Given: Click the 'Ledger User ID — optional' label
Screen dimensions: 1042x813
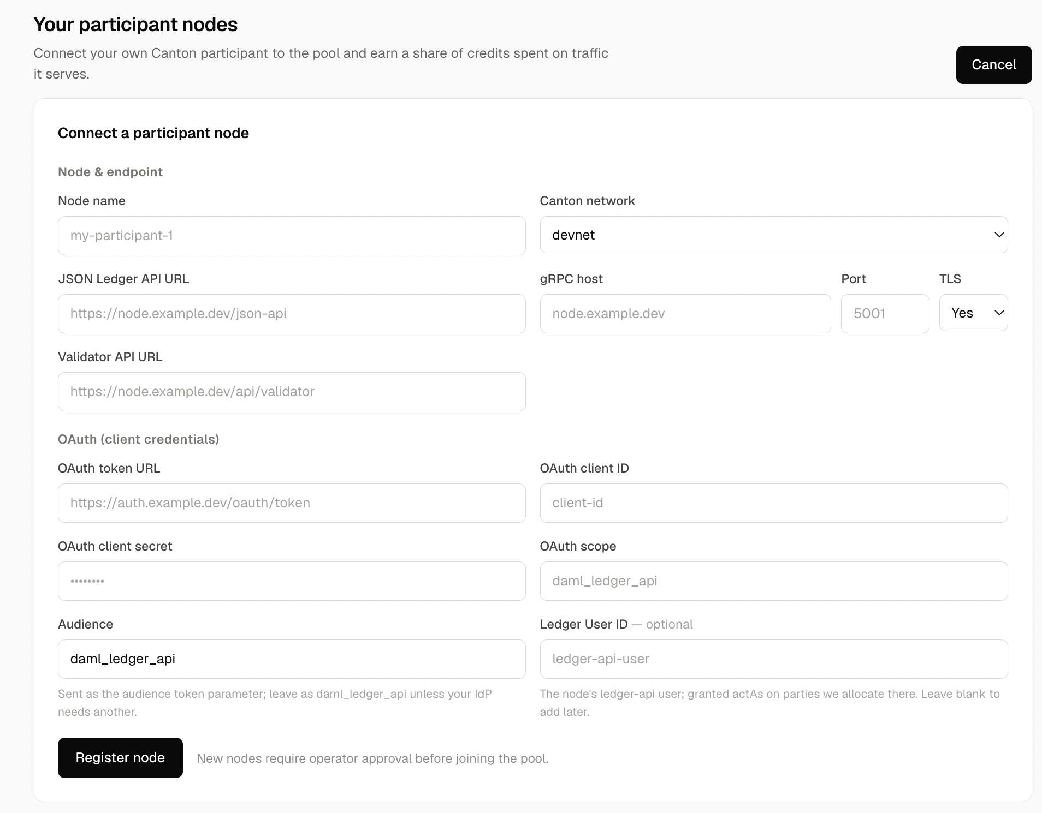Looking at the screenshot, I should (x=617, y=624).
